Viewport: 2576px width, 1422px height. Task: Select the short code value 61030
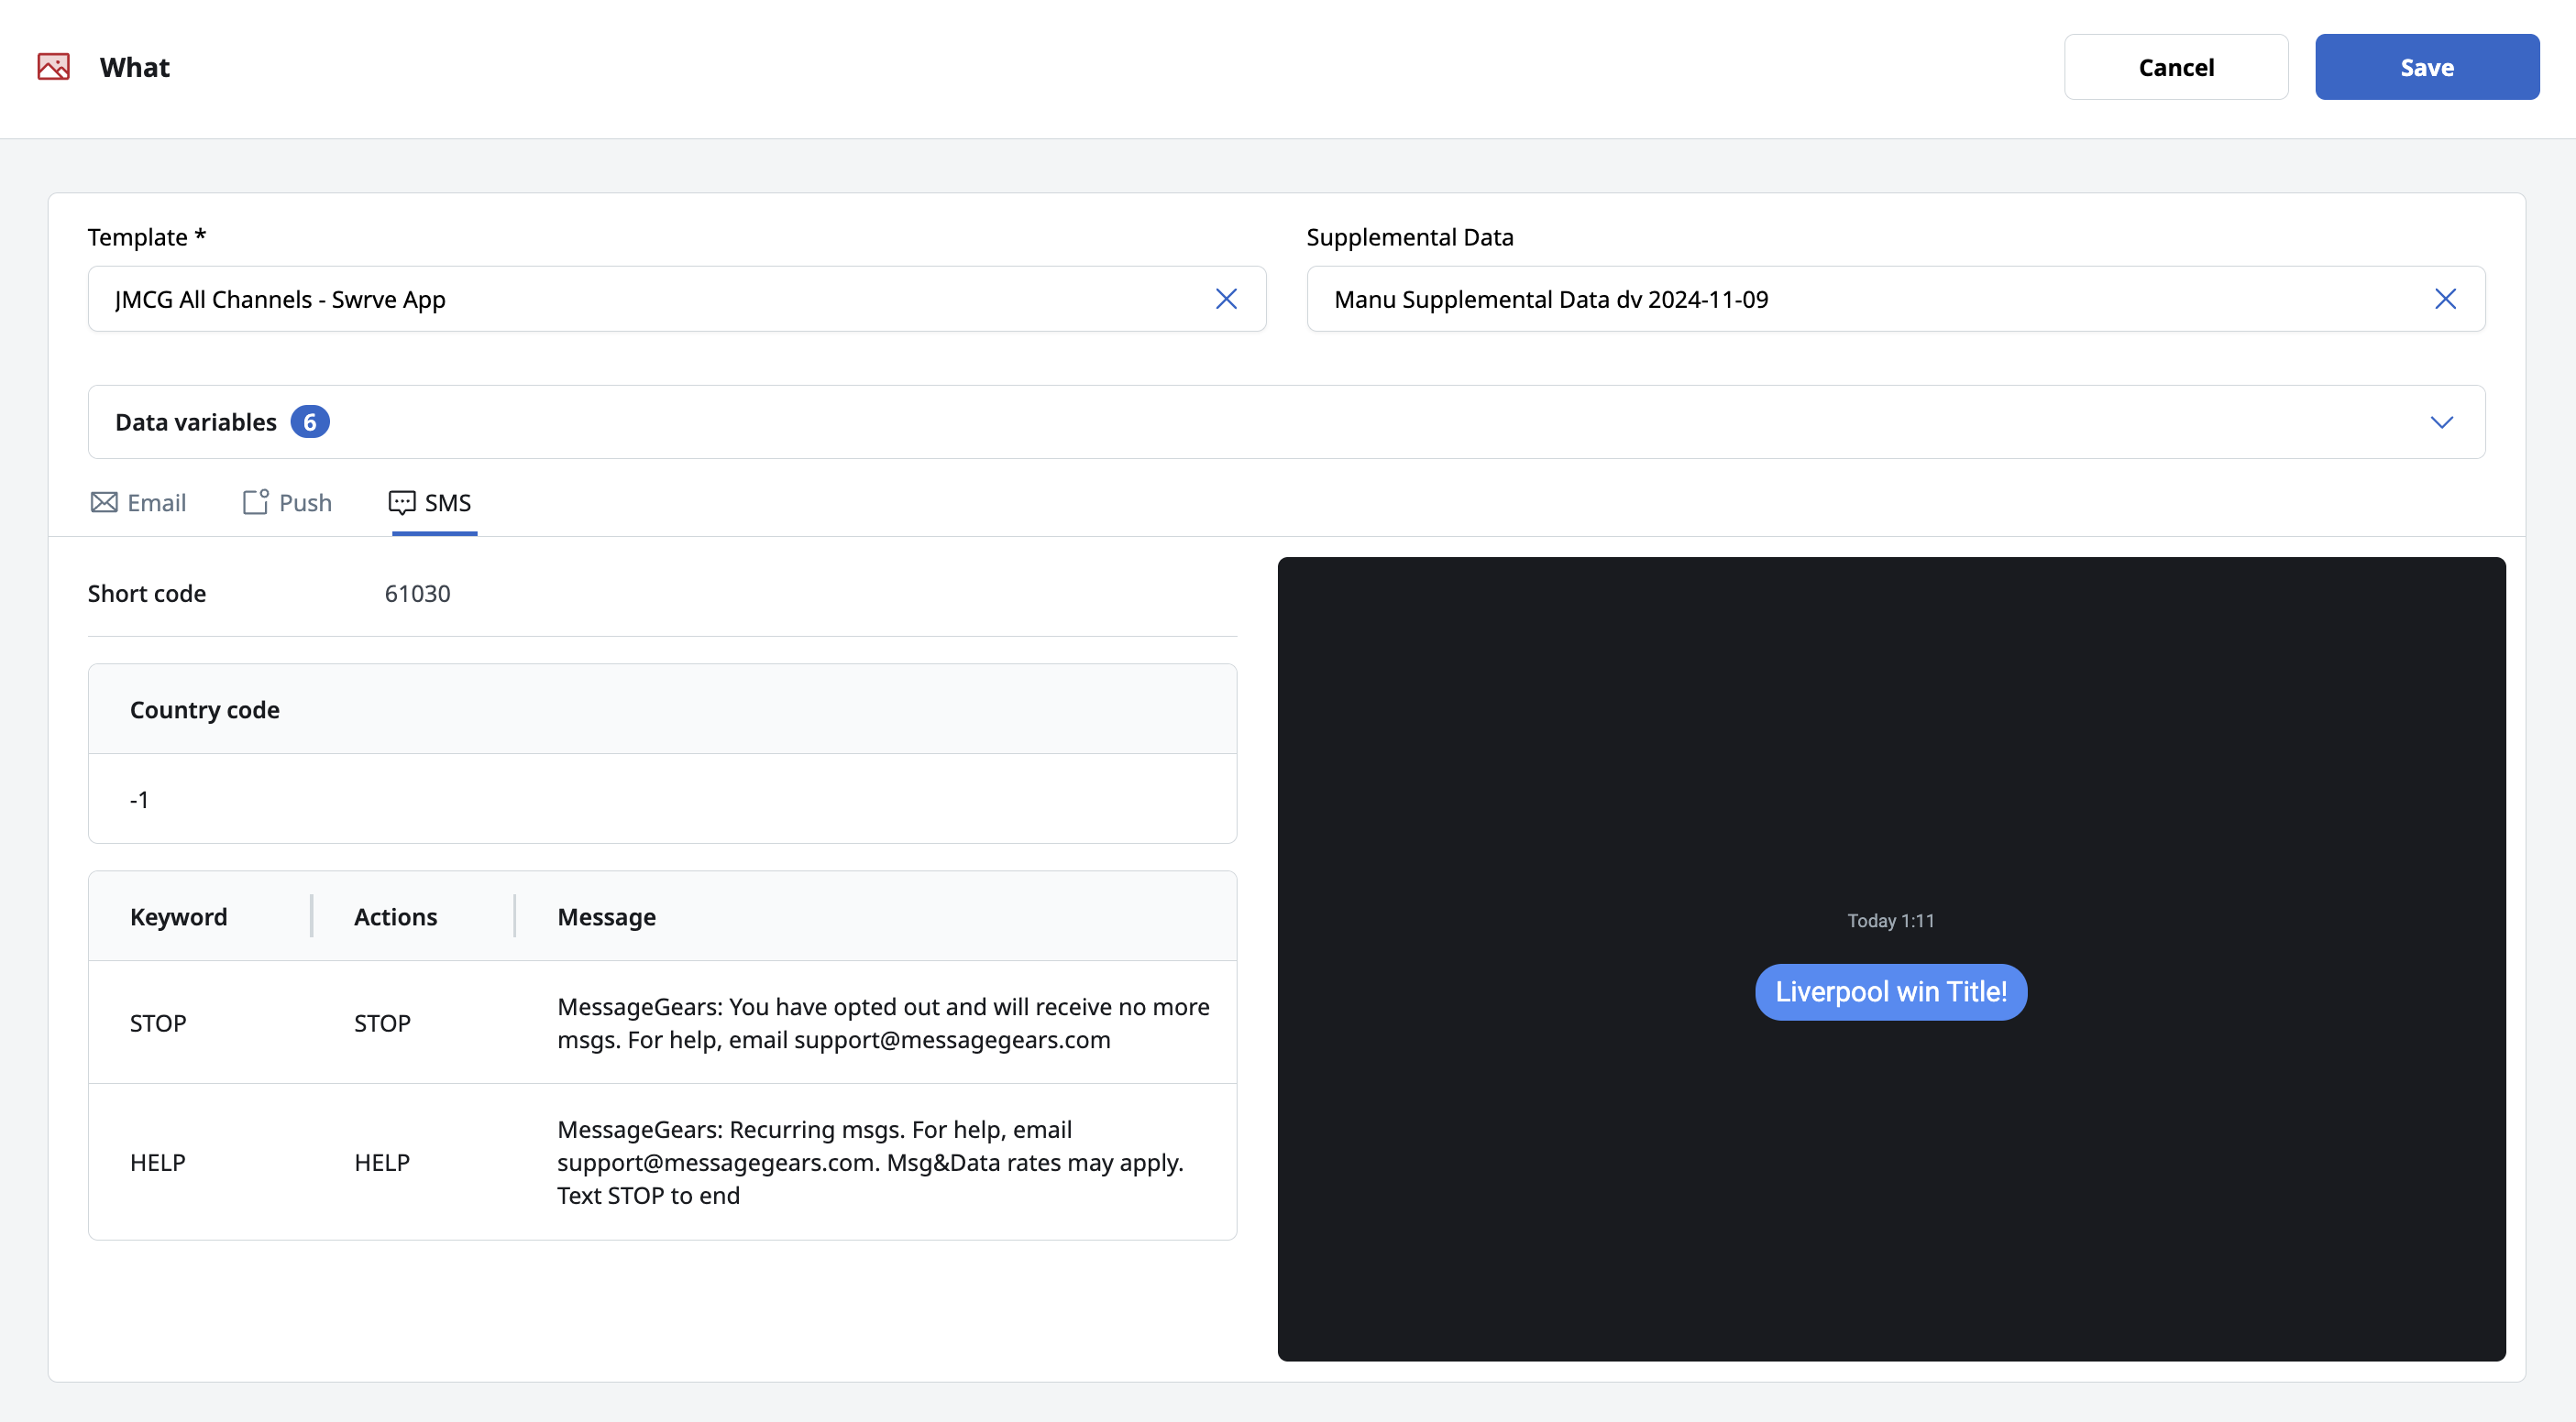tap(418, 594)
